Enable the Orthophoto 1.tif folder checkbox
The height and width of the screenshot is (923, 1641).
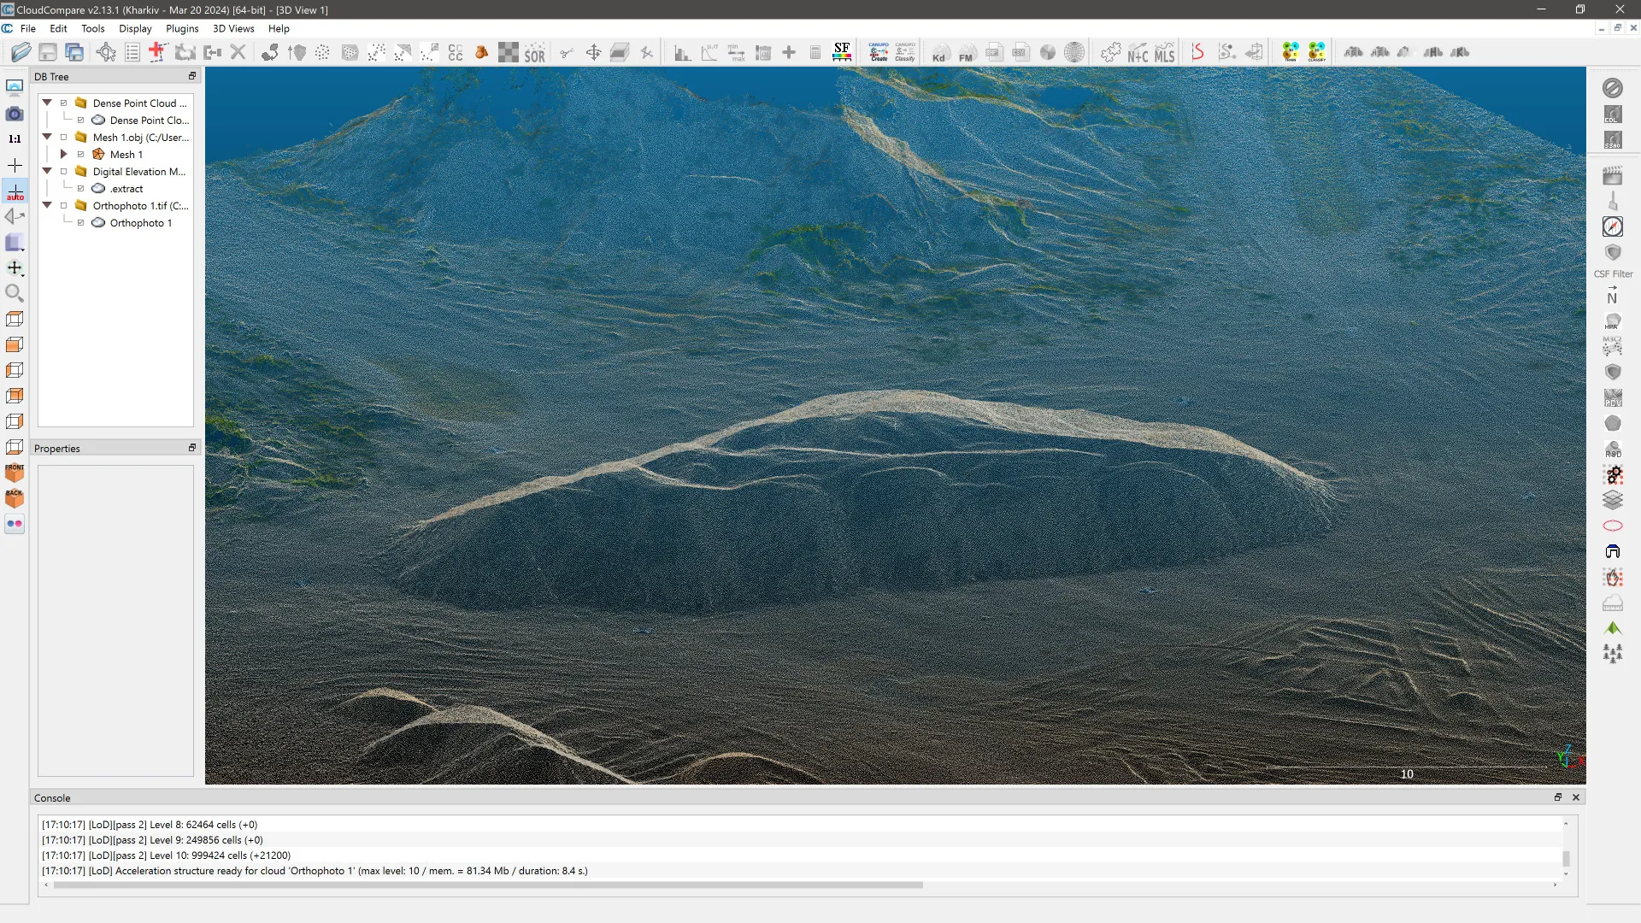pyautogui.click(x=63, y=206)
